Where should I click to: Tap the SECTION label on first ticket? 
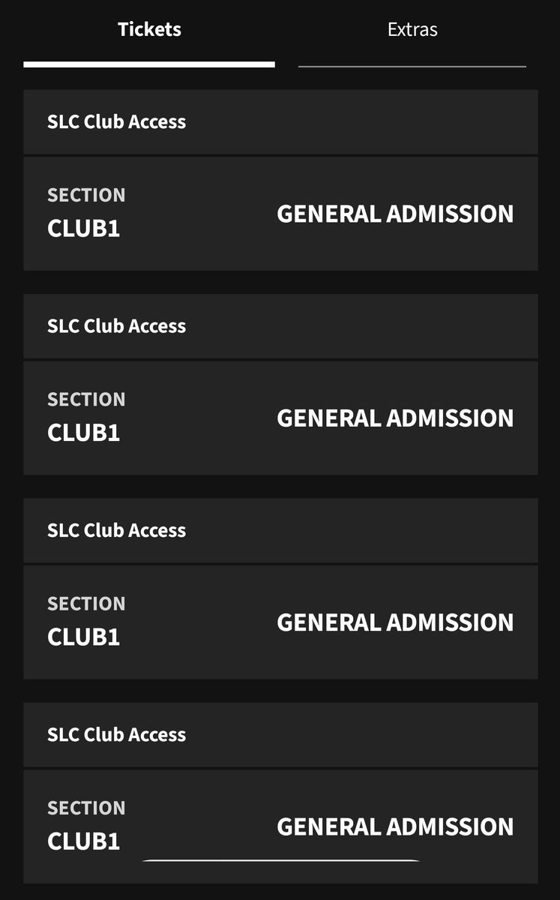(86, 195)
